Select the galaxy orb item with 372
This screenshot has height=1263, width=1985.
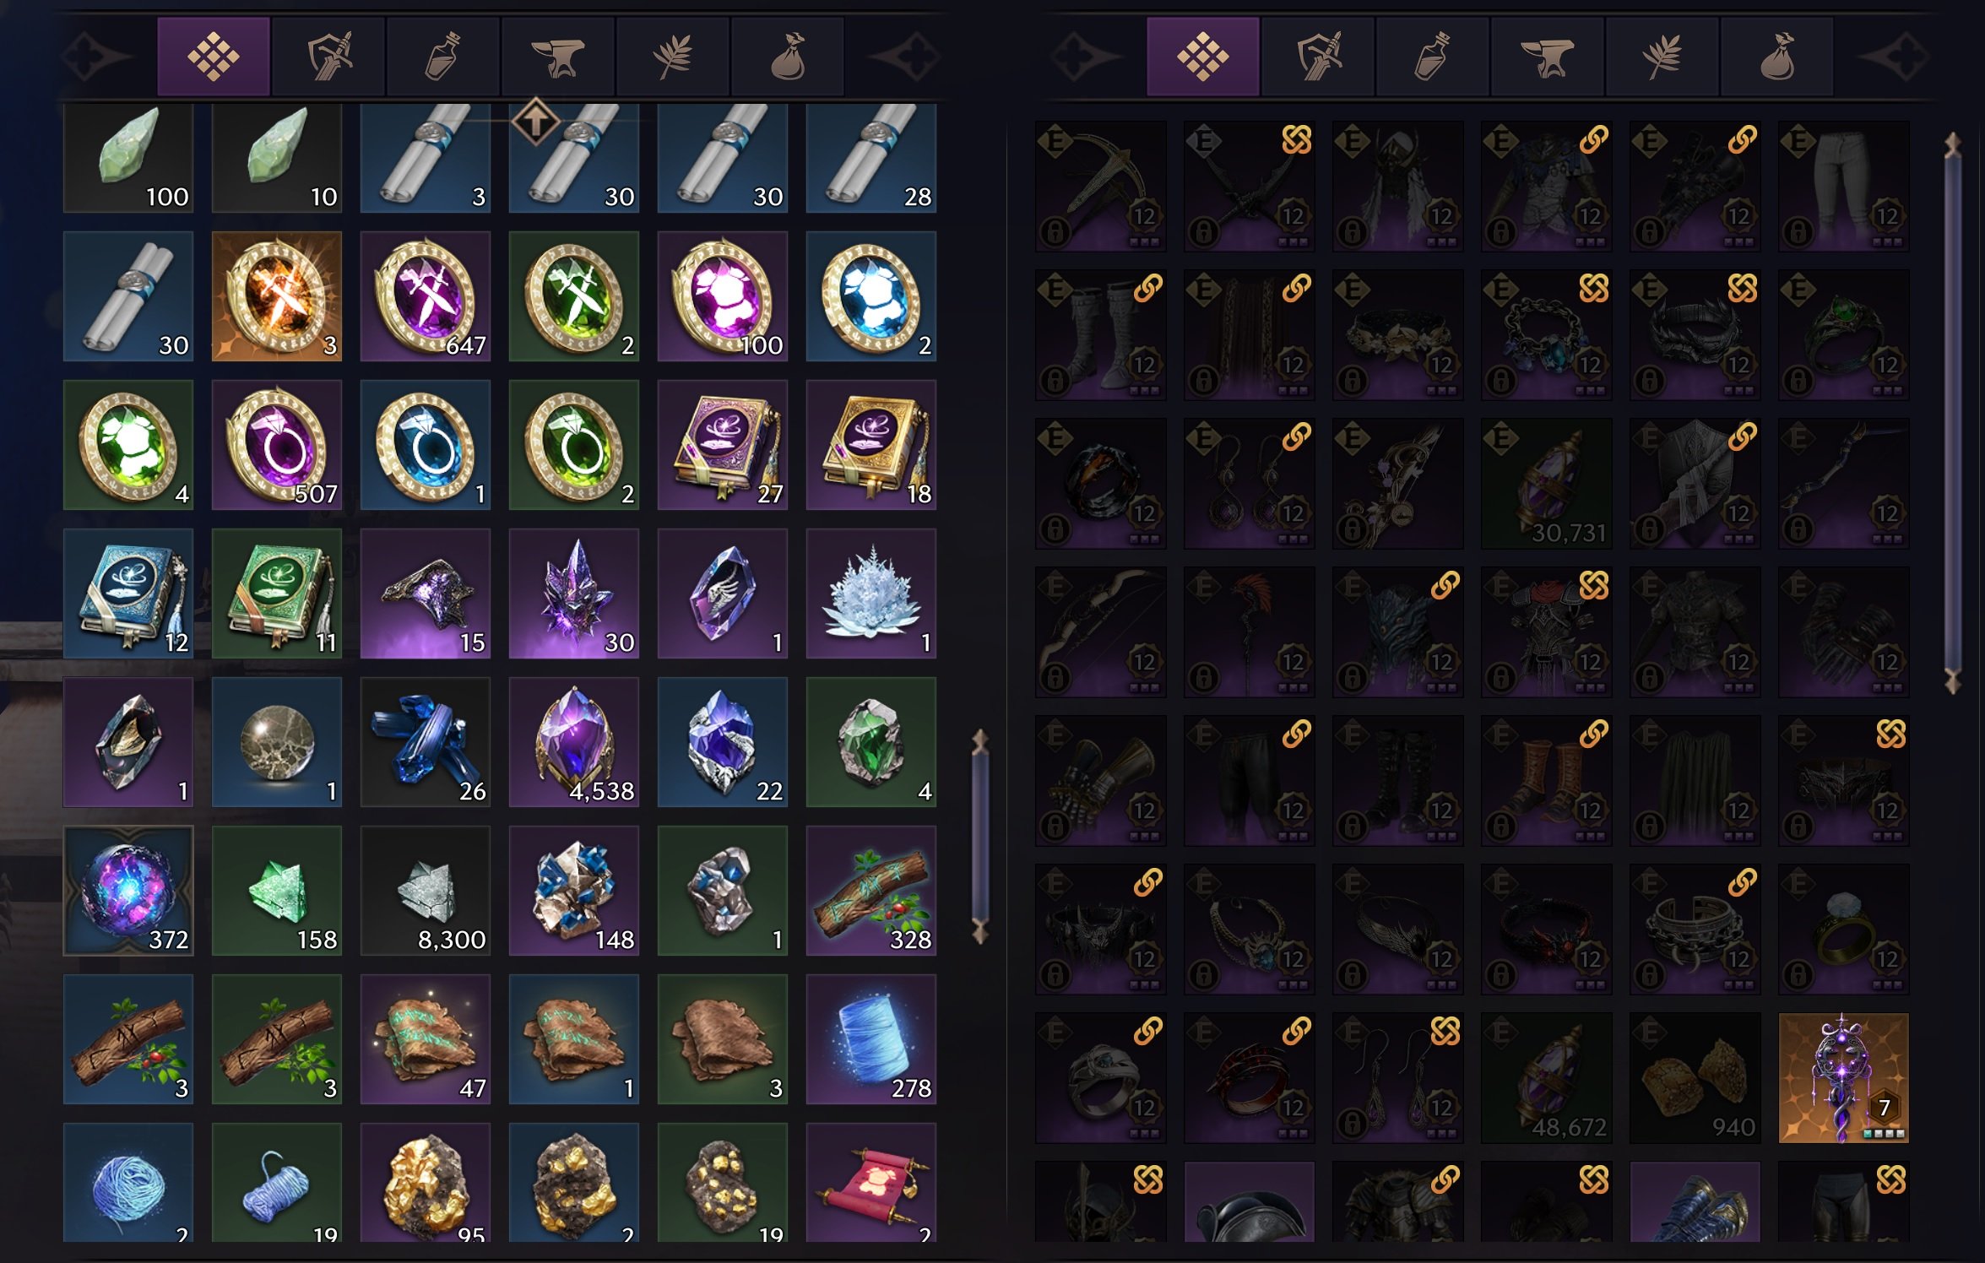pyautogui.click(x=128, y=891)
